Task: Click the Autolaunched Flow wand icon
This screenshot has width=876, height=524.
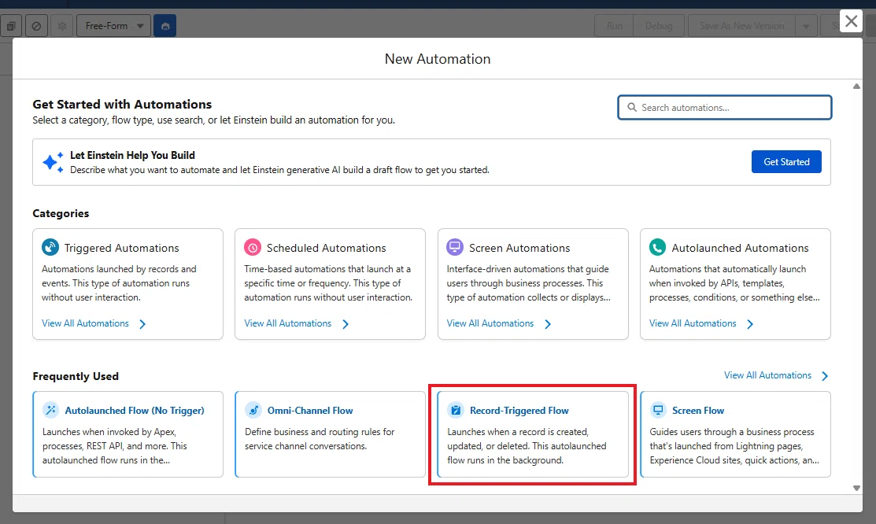Action: [x=51, y=410]
